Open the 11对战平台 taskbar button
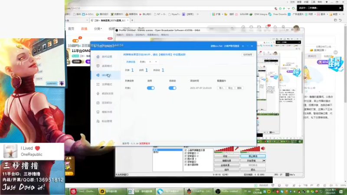Screen dimensions: 347x195 click(199, 191)
